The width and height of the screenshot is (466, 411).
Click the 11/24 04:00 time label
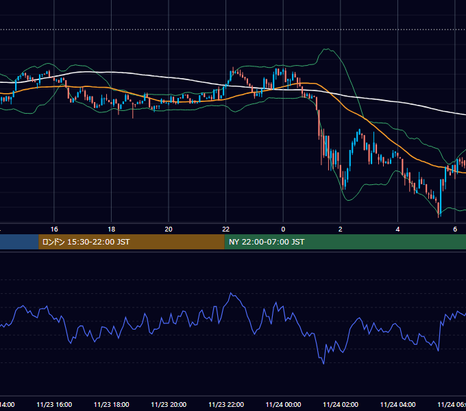(398, 404)
